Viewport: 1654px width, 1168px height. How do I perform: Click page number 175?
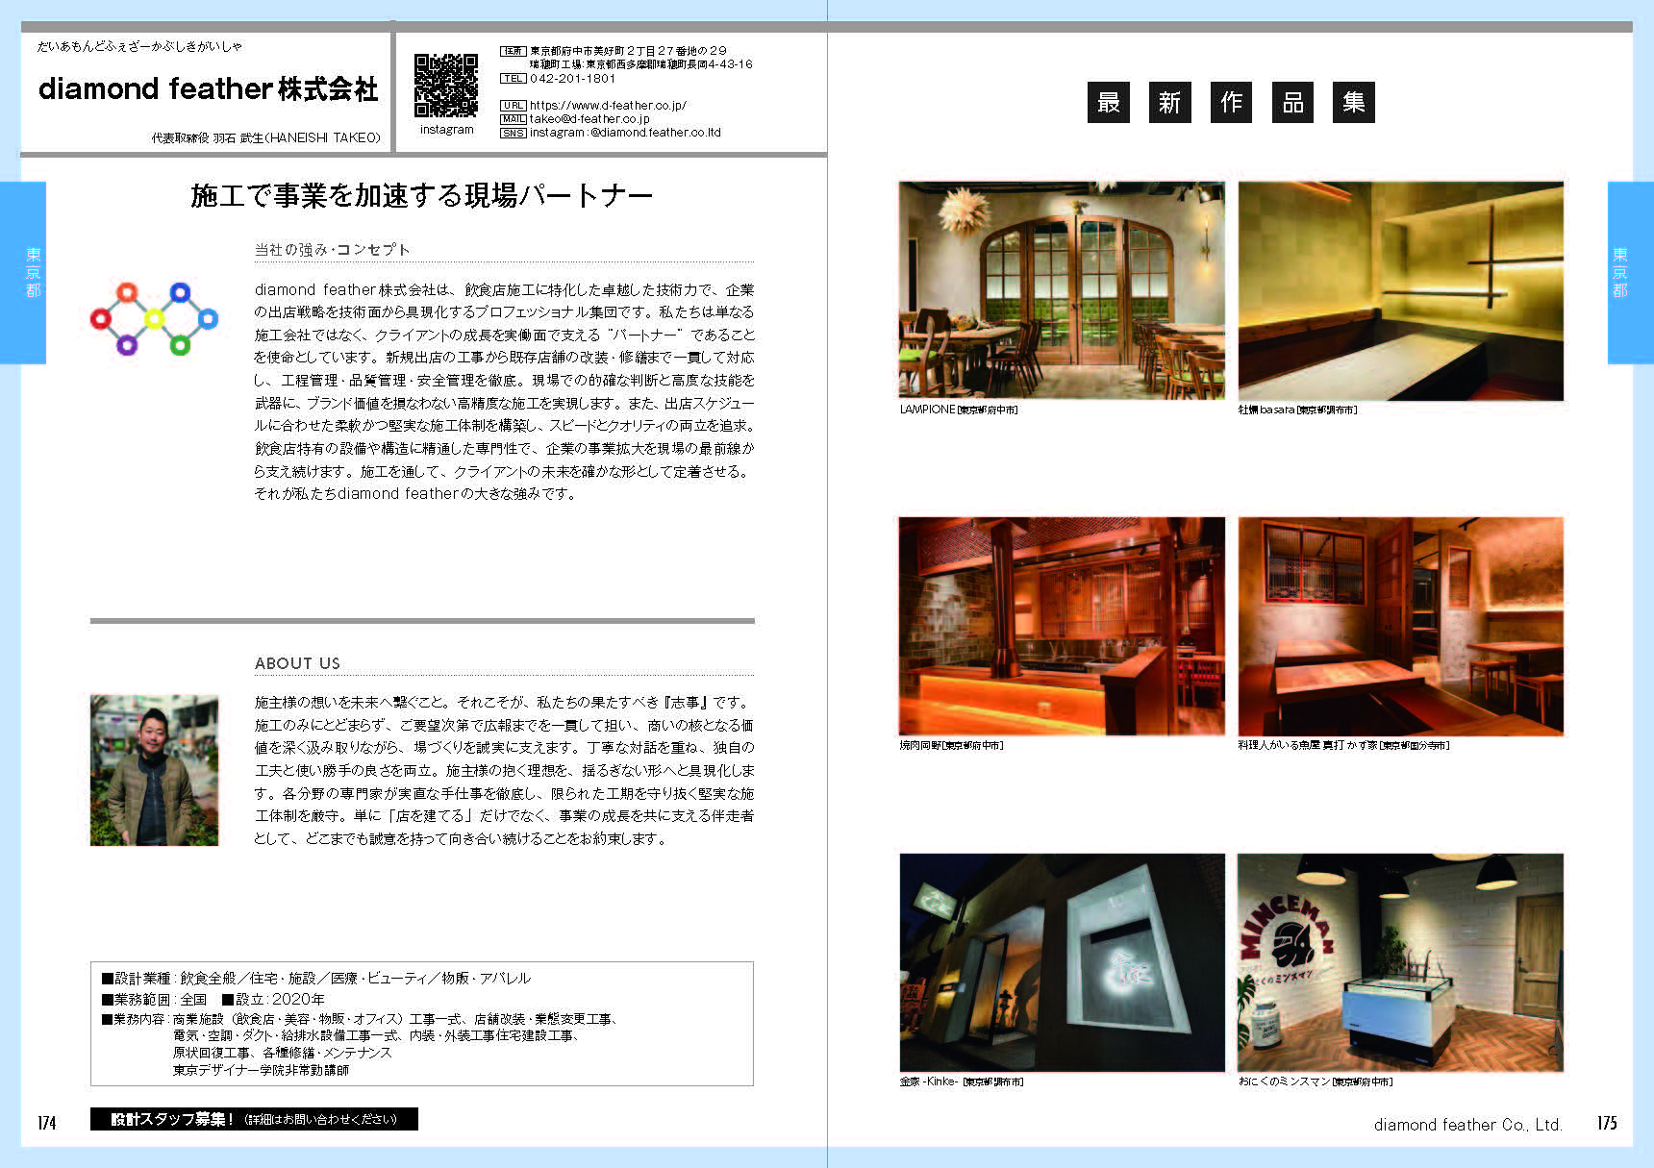(x=1607, y=1123)
